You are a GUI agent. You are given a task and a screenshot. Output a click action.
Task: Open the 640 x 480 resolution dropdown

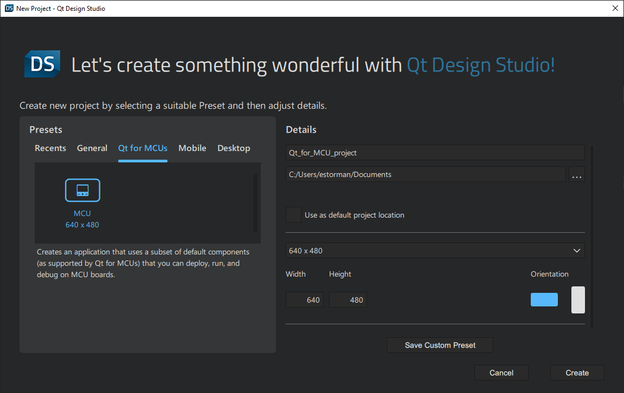[434, 250]
